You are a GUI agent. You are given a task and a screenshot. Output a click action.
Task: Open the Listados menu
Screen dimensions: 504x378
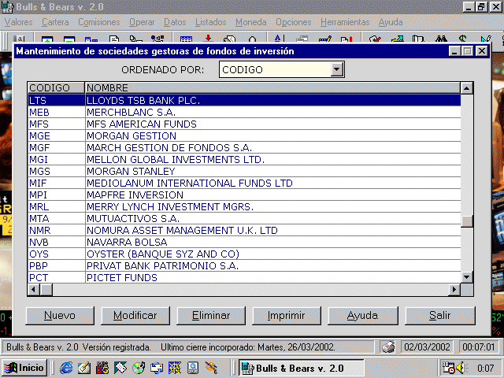(211, 22)
